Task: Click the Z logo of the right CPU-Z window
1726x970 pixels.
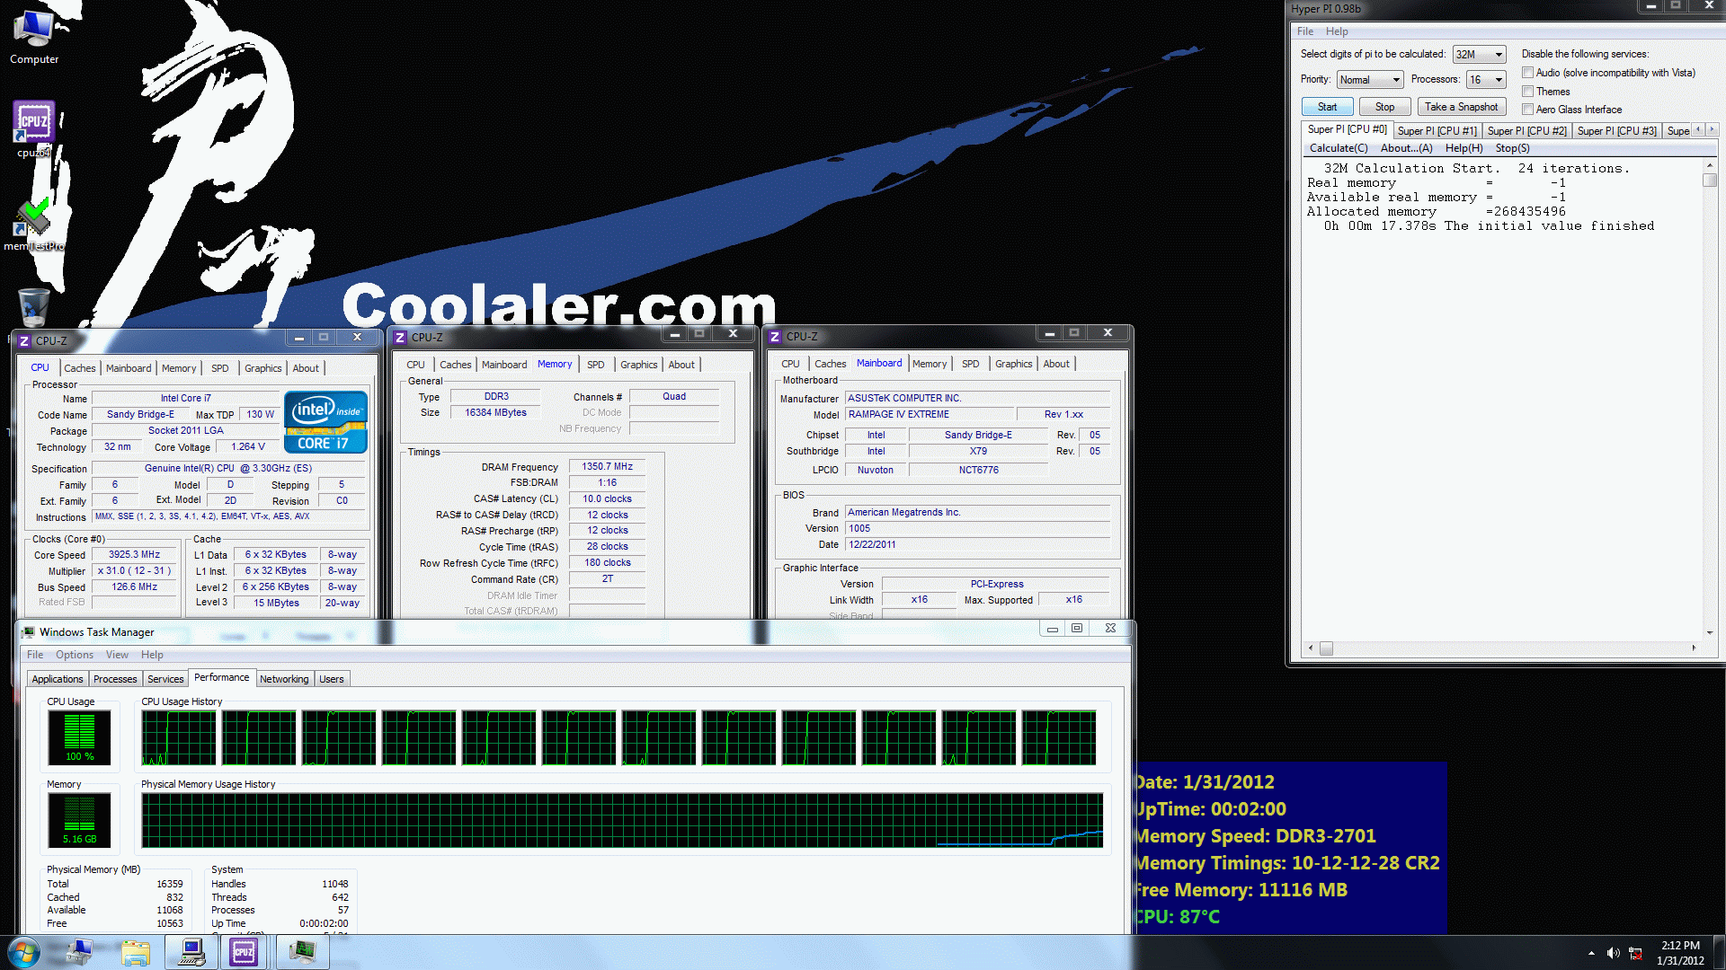Action: (775, 336)
